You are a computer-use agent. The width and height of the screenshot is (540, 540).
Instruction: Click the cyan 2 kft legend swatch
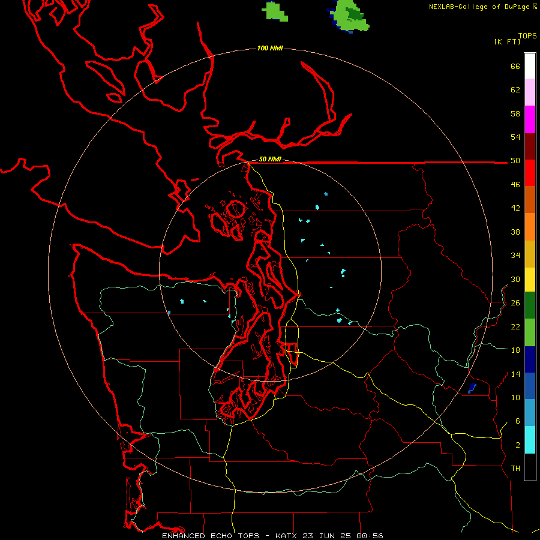coord(530,440)
